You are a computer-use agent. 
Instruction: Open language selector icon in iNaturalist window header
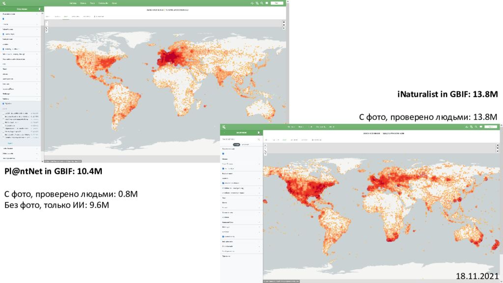(471, 127)
